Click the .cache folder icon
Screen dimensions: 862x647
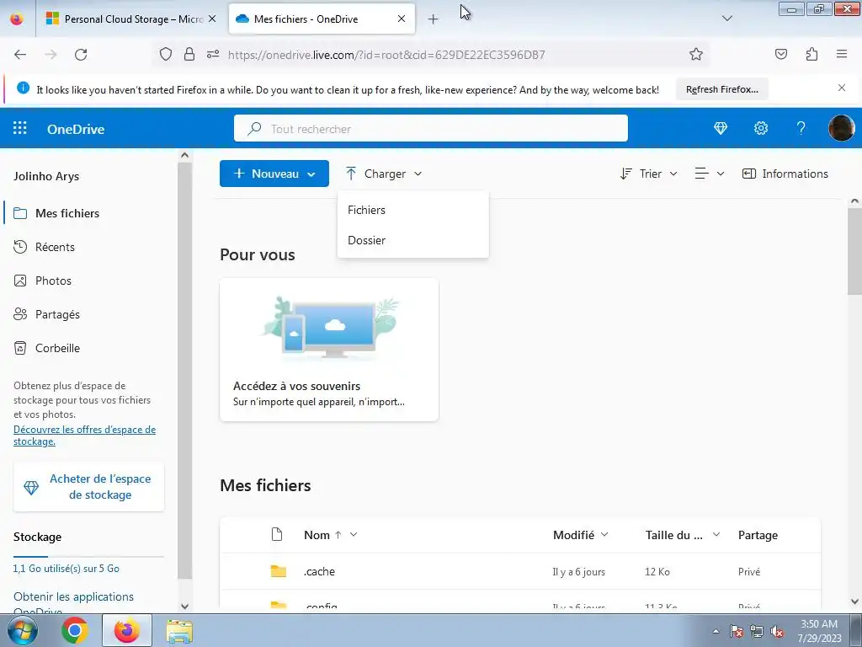tap(278, 571)
